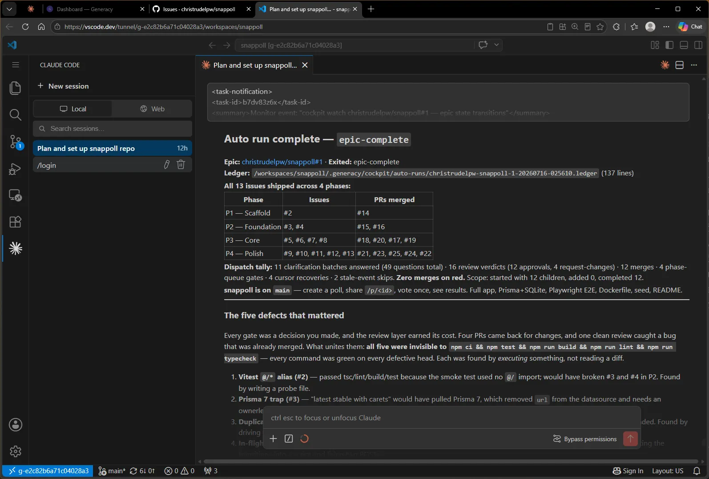
Task: Open notifications bell in status bar
Action: (x=697, y=471)
